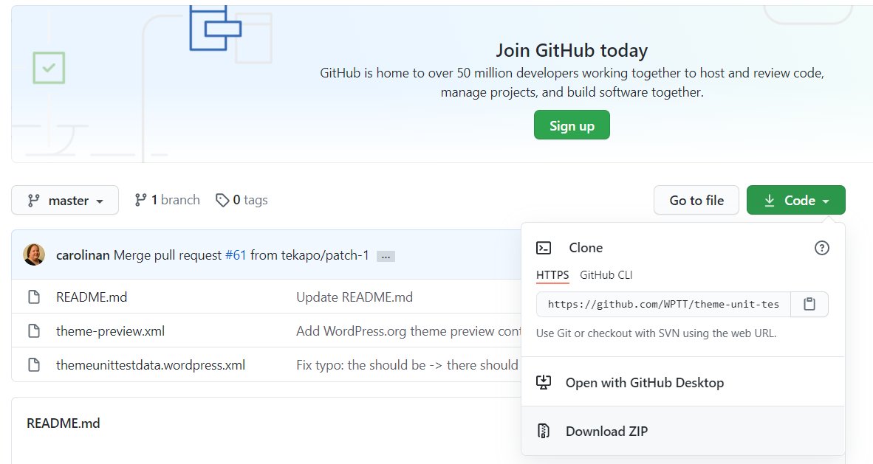Switch to the GitHub CLI tab
Viewport: 873px width, 464px height.
pyautogui.click(x=606, y=275)
